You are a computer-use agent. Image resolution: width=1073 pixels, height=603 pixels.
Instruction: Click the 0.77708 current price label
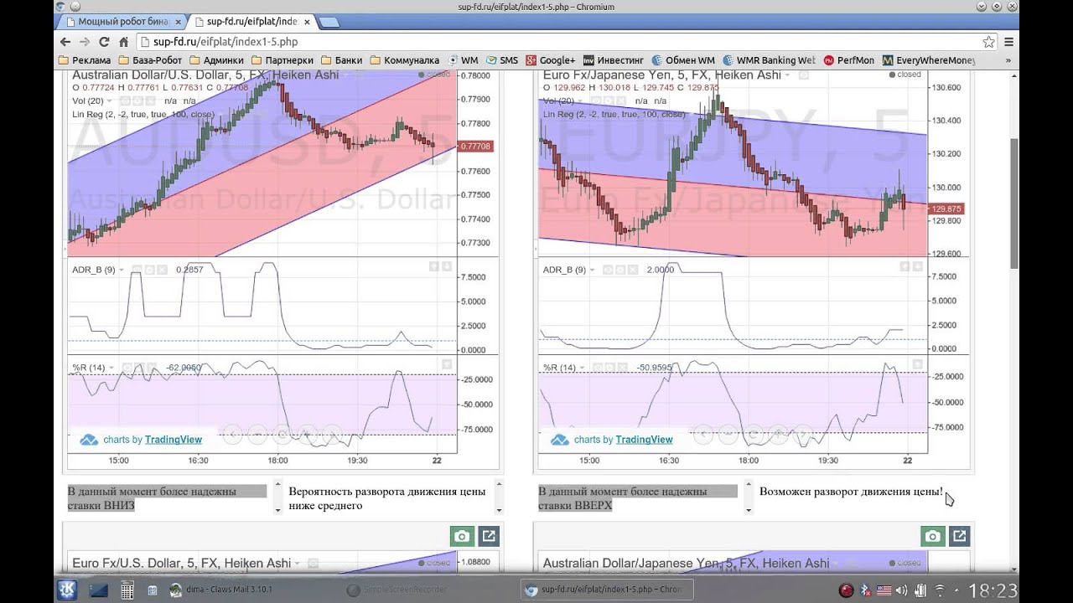(x=476, y=146)
